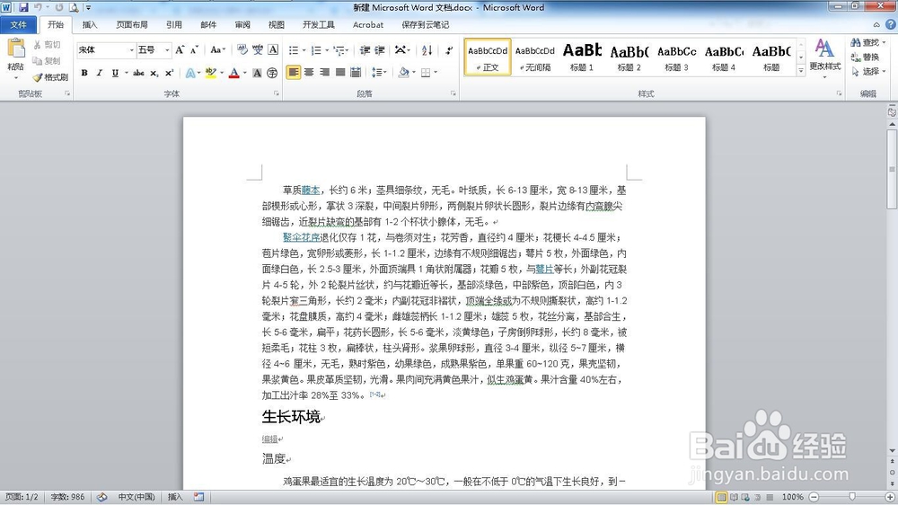Switch to the Acrobat tab

368,24
